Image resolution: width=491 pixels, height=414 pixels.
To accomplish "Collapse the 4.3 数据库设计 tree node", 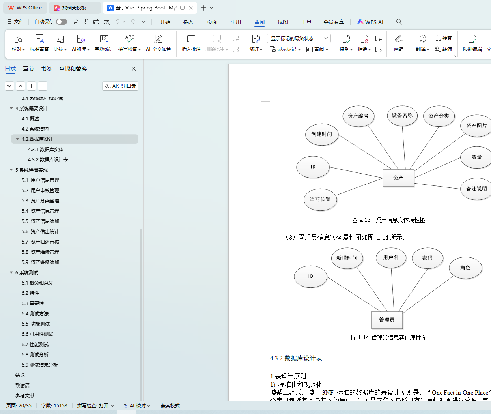I will (17, 139).
